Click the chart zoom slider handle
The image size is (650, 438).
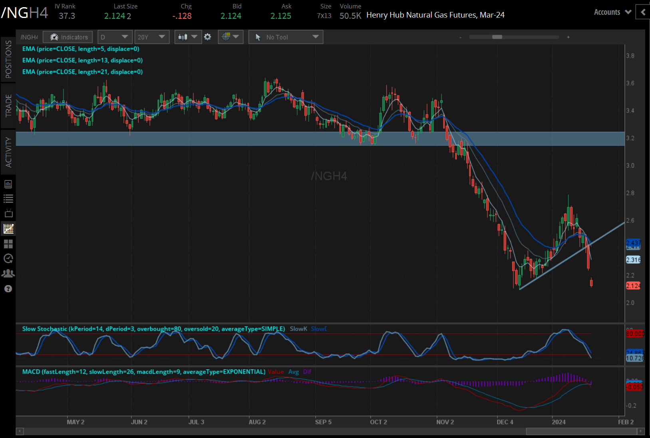pos(497,37)
